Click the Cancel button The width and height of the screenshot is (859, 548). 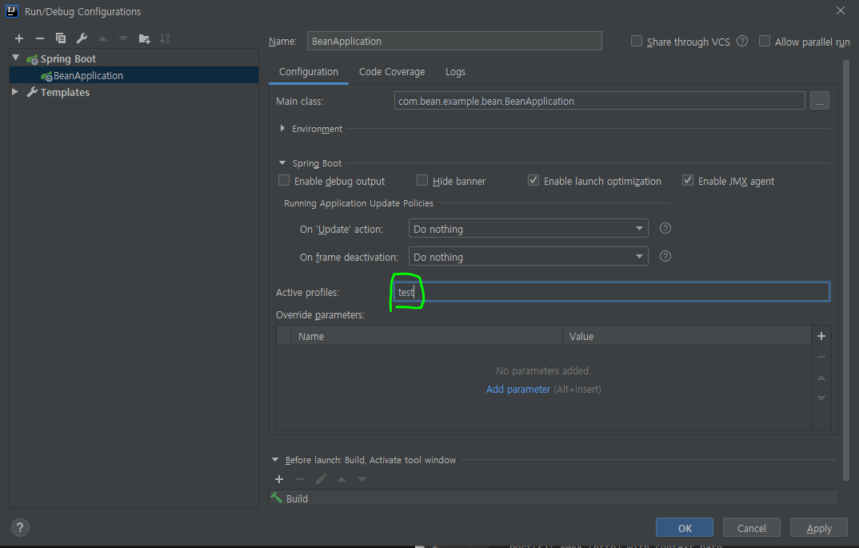click(x=752, y=528)
